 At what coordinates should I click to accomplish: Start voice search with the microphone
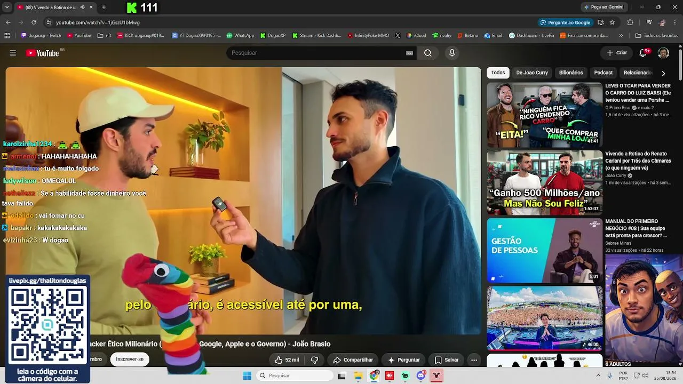(x=452, y=53)
